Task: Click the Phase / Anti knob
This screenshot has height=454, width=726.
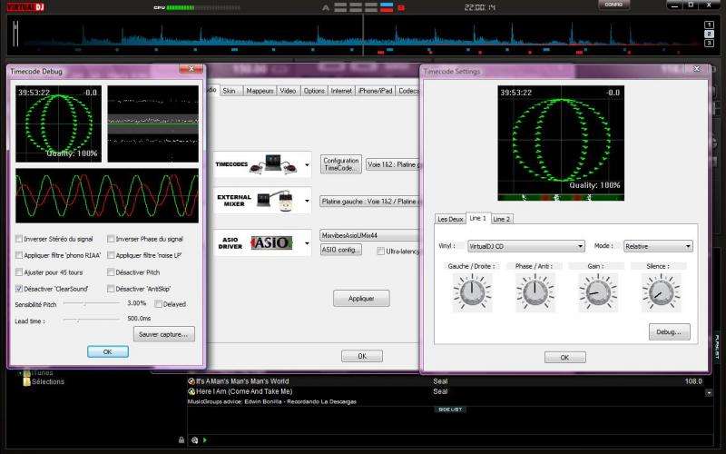Action: click(x=535, y=291)
